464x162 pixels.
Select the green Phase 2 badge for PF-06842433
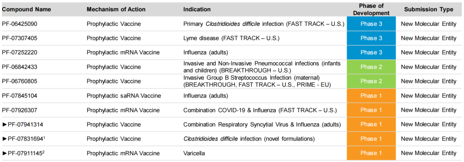[371, 67]
